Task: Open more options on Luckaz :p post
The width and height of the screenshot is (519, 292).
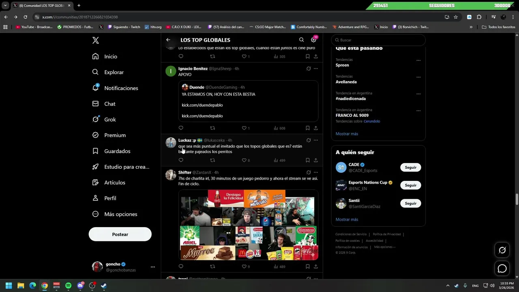Action: click(x=316, y=140)
